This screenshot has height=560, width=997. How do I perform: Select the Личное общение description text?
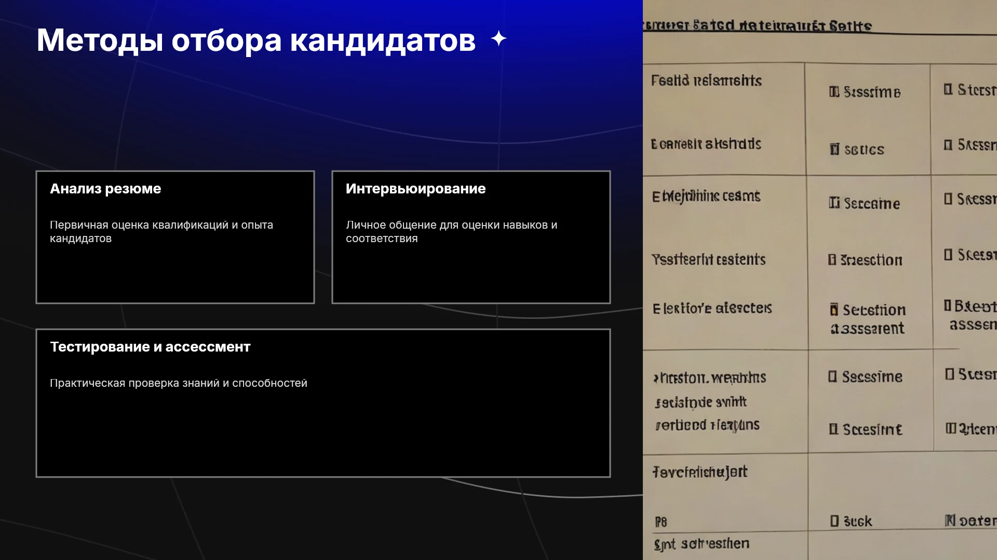451,232
